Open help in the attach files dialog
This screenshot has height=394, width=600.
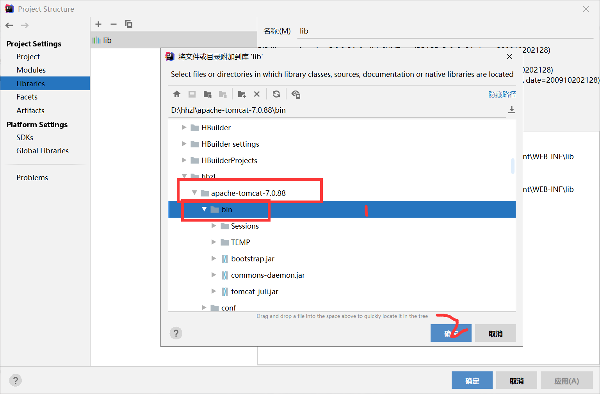176,333
